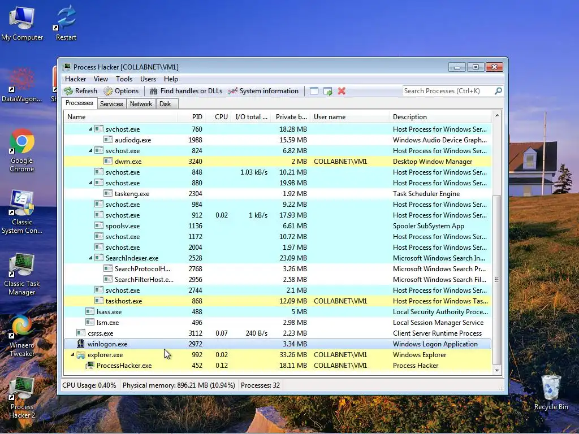Click the search magnifier icon
This screenshot has width=579, height=434.
coord(498,91)
